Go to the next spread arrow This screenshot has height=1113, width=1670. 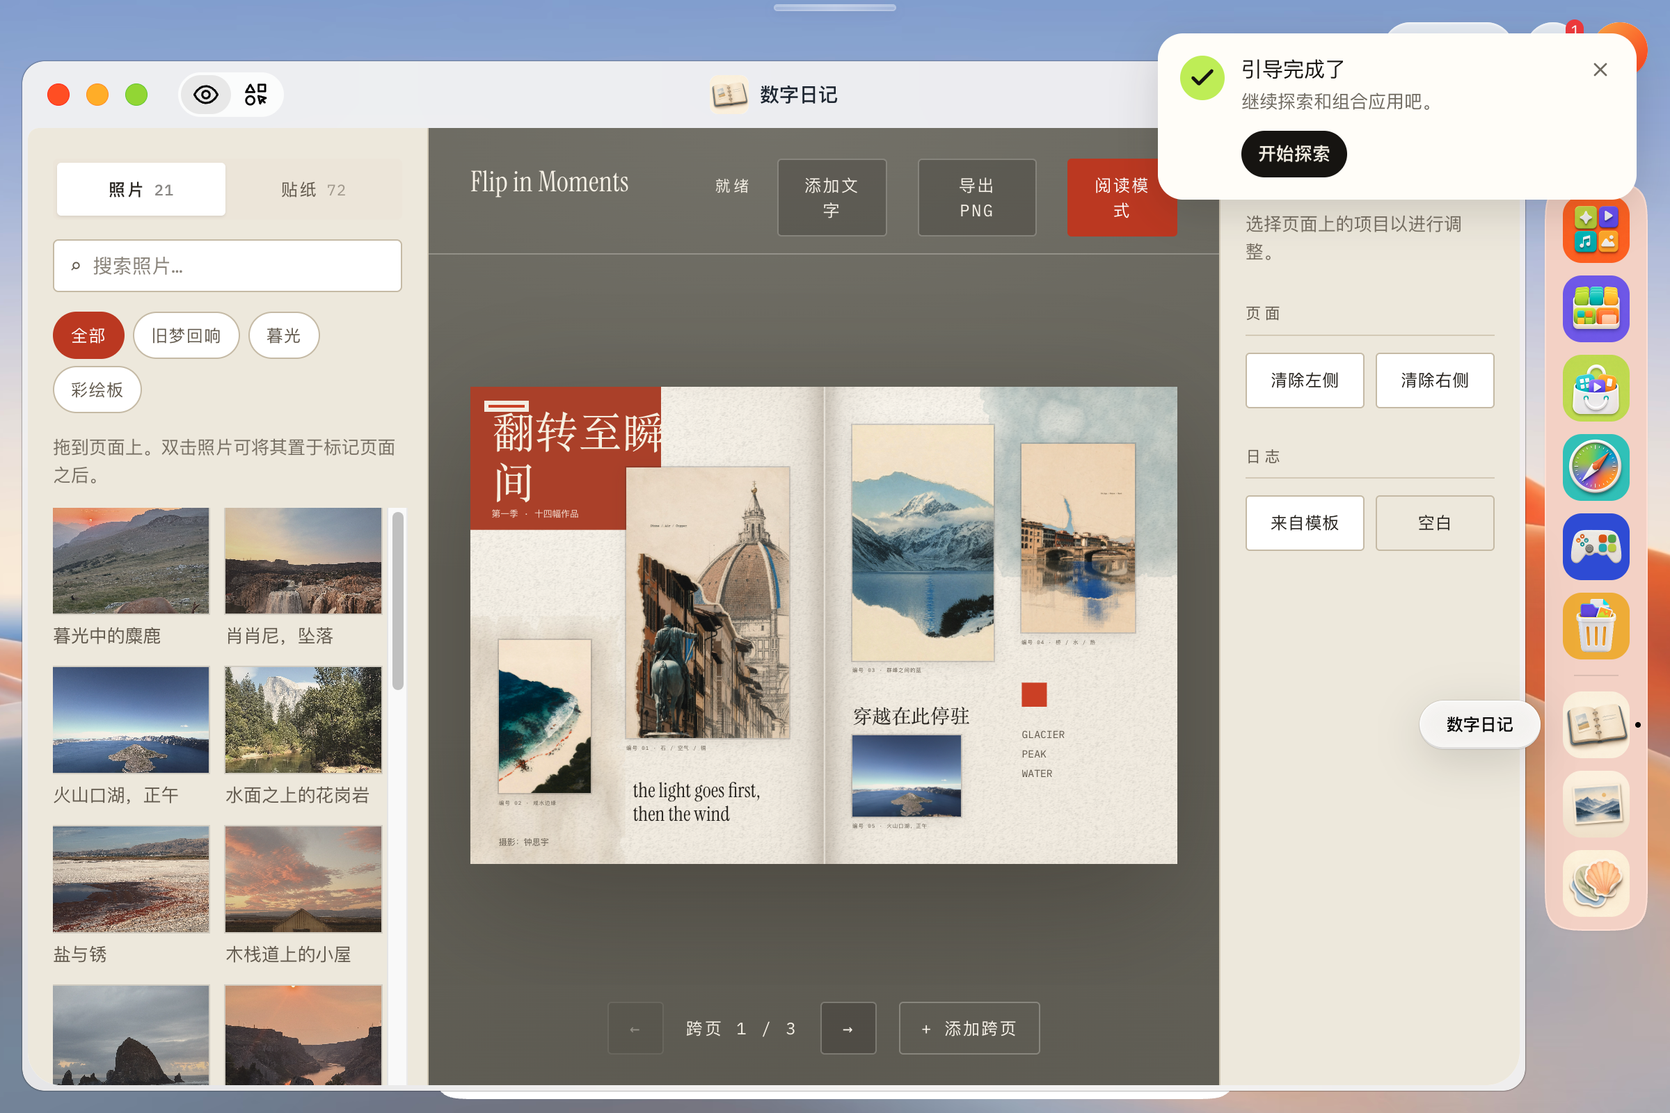(848, 1029)
